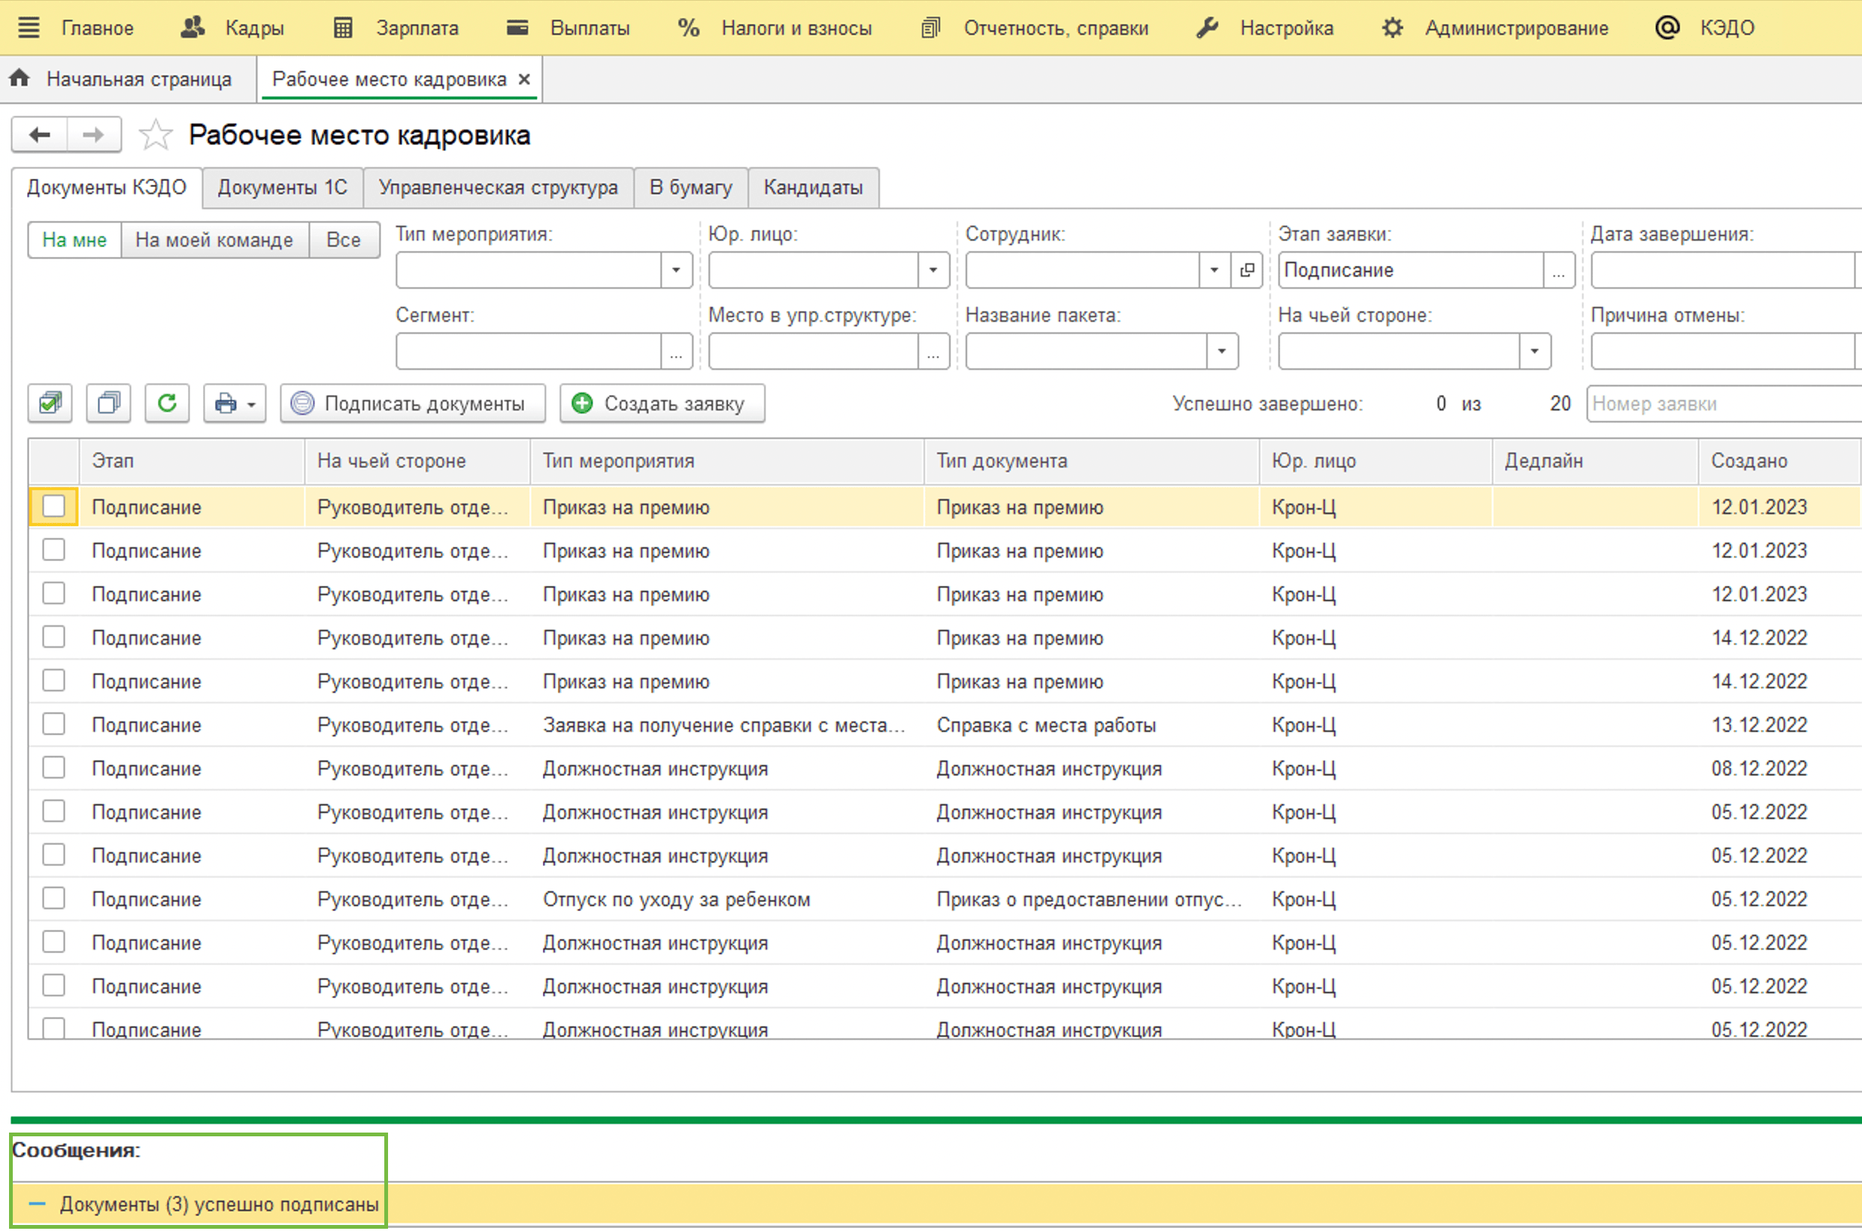Open Начальная страница tab

pyautogui.click(x=128, y=80)
